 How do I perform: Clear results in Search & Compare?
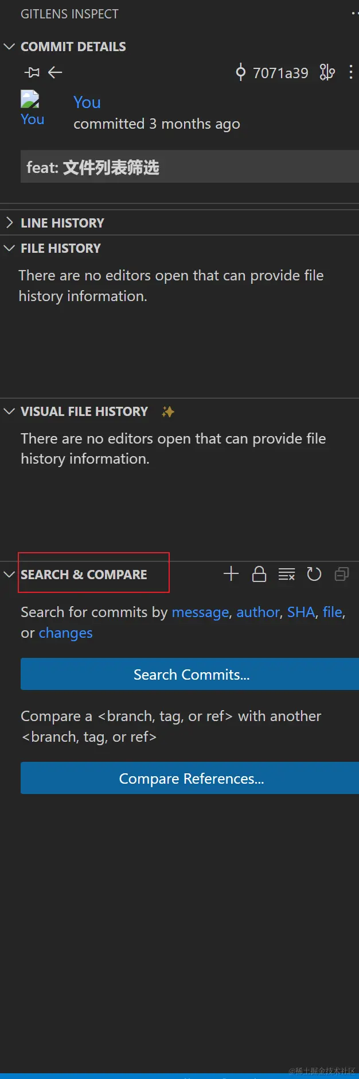tap(286, 574)
